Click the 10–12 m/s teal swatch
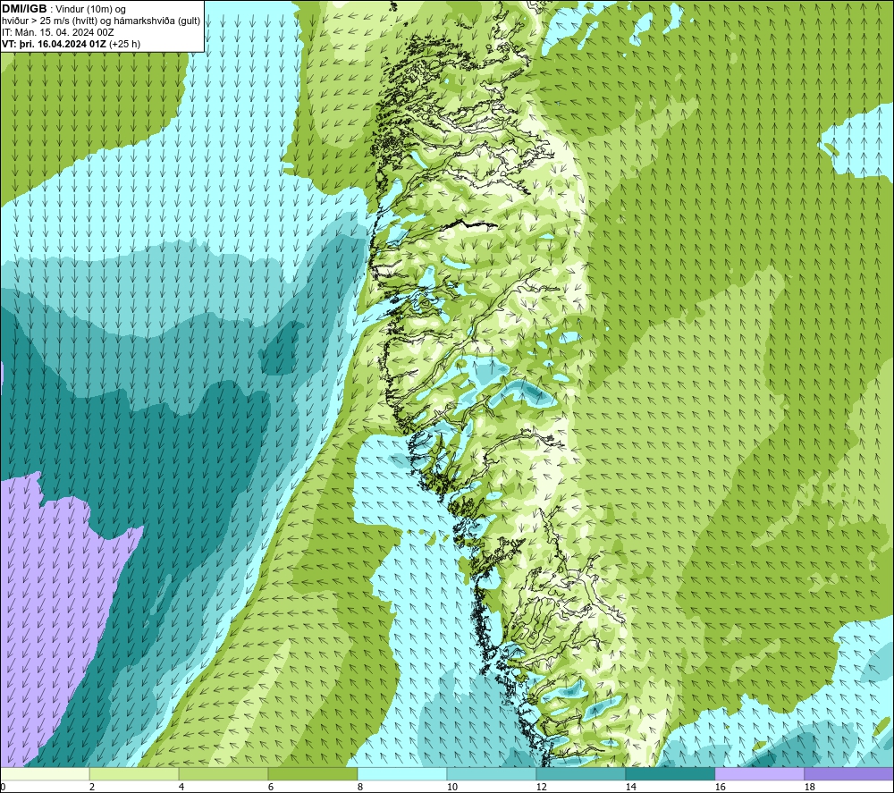Image resolution: width=894 pixels, height=793 pixels. tap(492, 773)
